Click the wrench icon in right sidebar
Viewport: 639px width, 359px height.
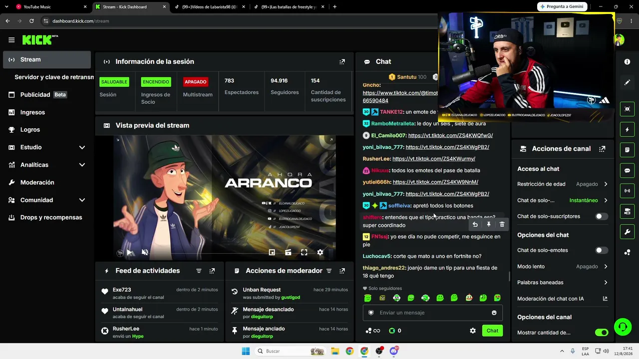(627, 232)
